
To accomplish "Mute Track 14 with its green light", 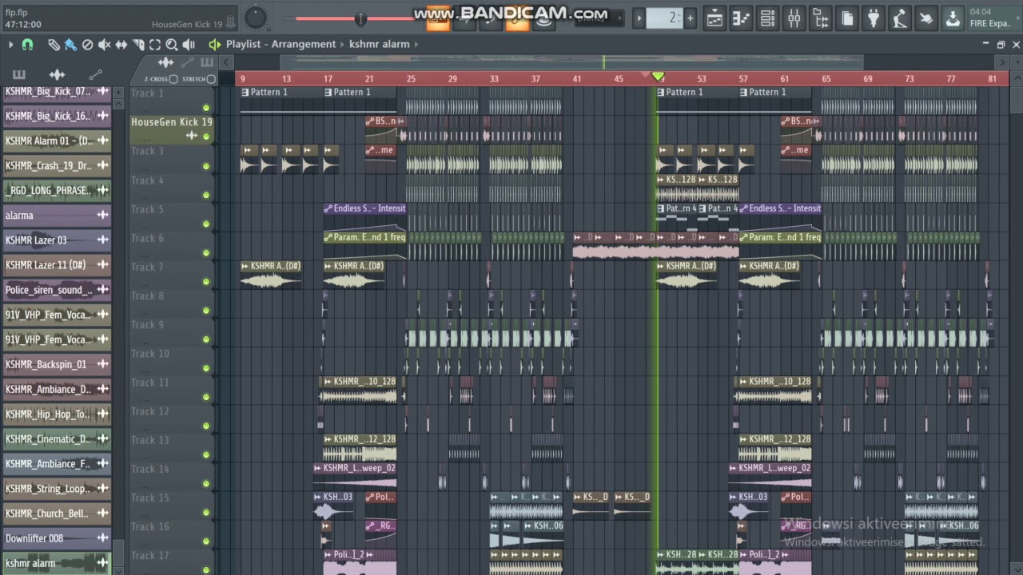I will 206,483.
